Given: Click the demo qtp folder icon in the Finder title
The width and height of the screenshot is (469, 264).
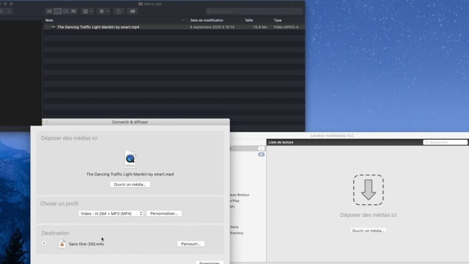Looking at the screenshot, I should [140, 4].
